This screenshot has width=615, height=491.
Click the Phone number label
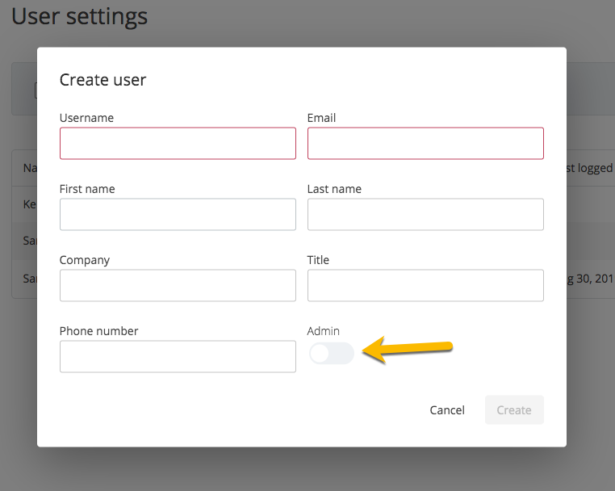[x=98, y=331]
